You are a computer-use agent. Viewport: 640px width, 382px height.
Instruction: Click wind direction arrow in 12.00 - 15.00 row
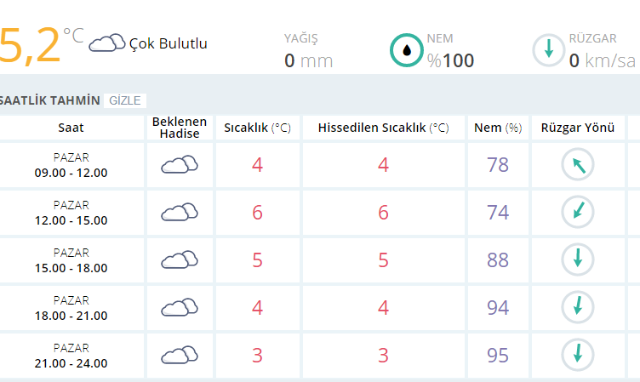click(x=578, y=212)
